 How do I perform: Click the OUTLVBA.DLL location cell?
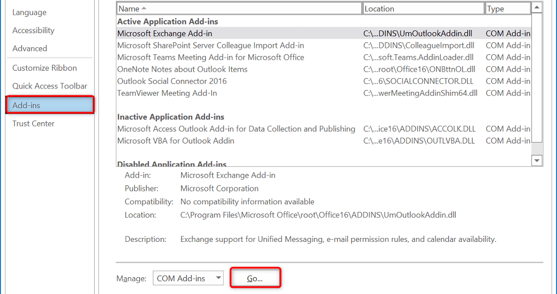[419, 141]
